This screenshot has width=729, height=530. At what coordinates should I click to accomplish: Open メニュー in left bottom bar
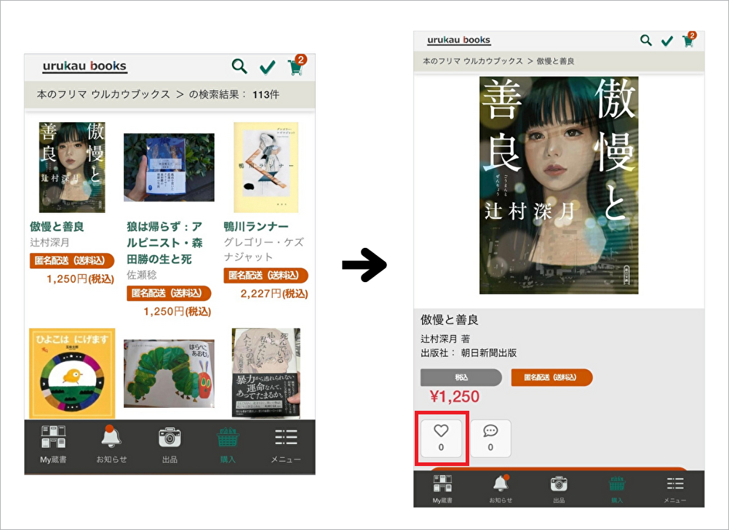tap(286, 443)
